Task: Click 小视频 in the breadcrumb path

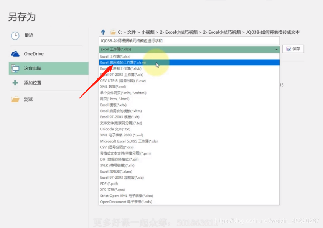Action: tap(148, 32)
